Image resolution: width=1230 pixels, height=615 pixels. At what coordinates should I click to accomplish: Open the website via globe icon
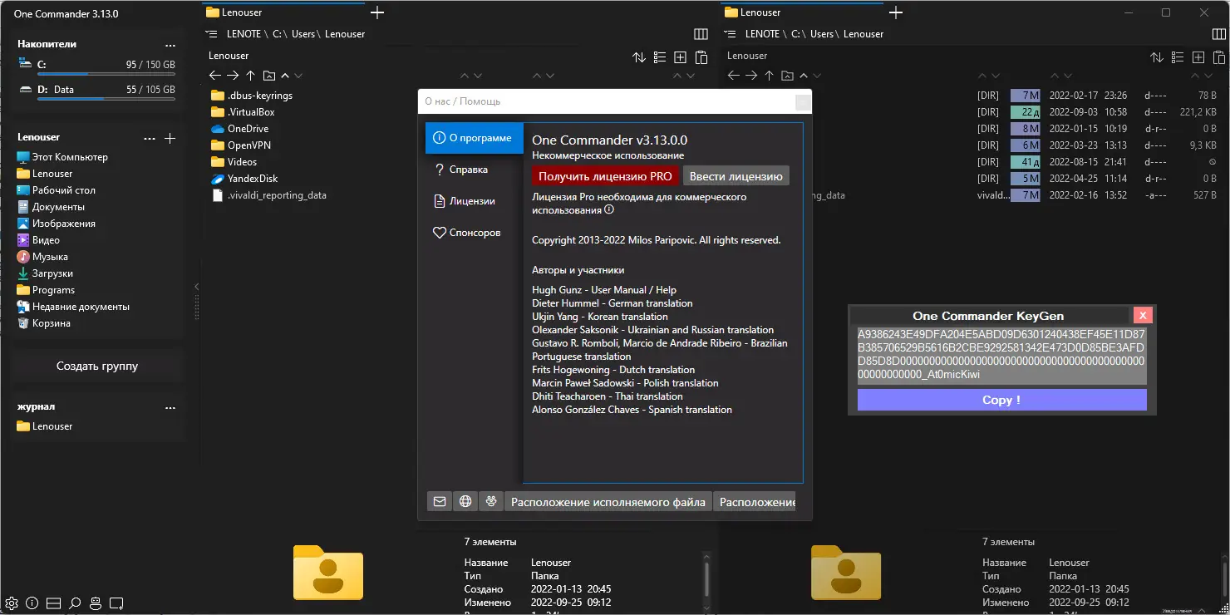coord(465,501)
